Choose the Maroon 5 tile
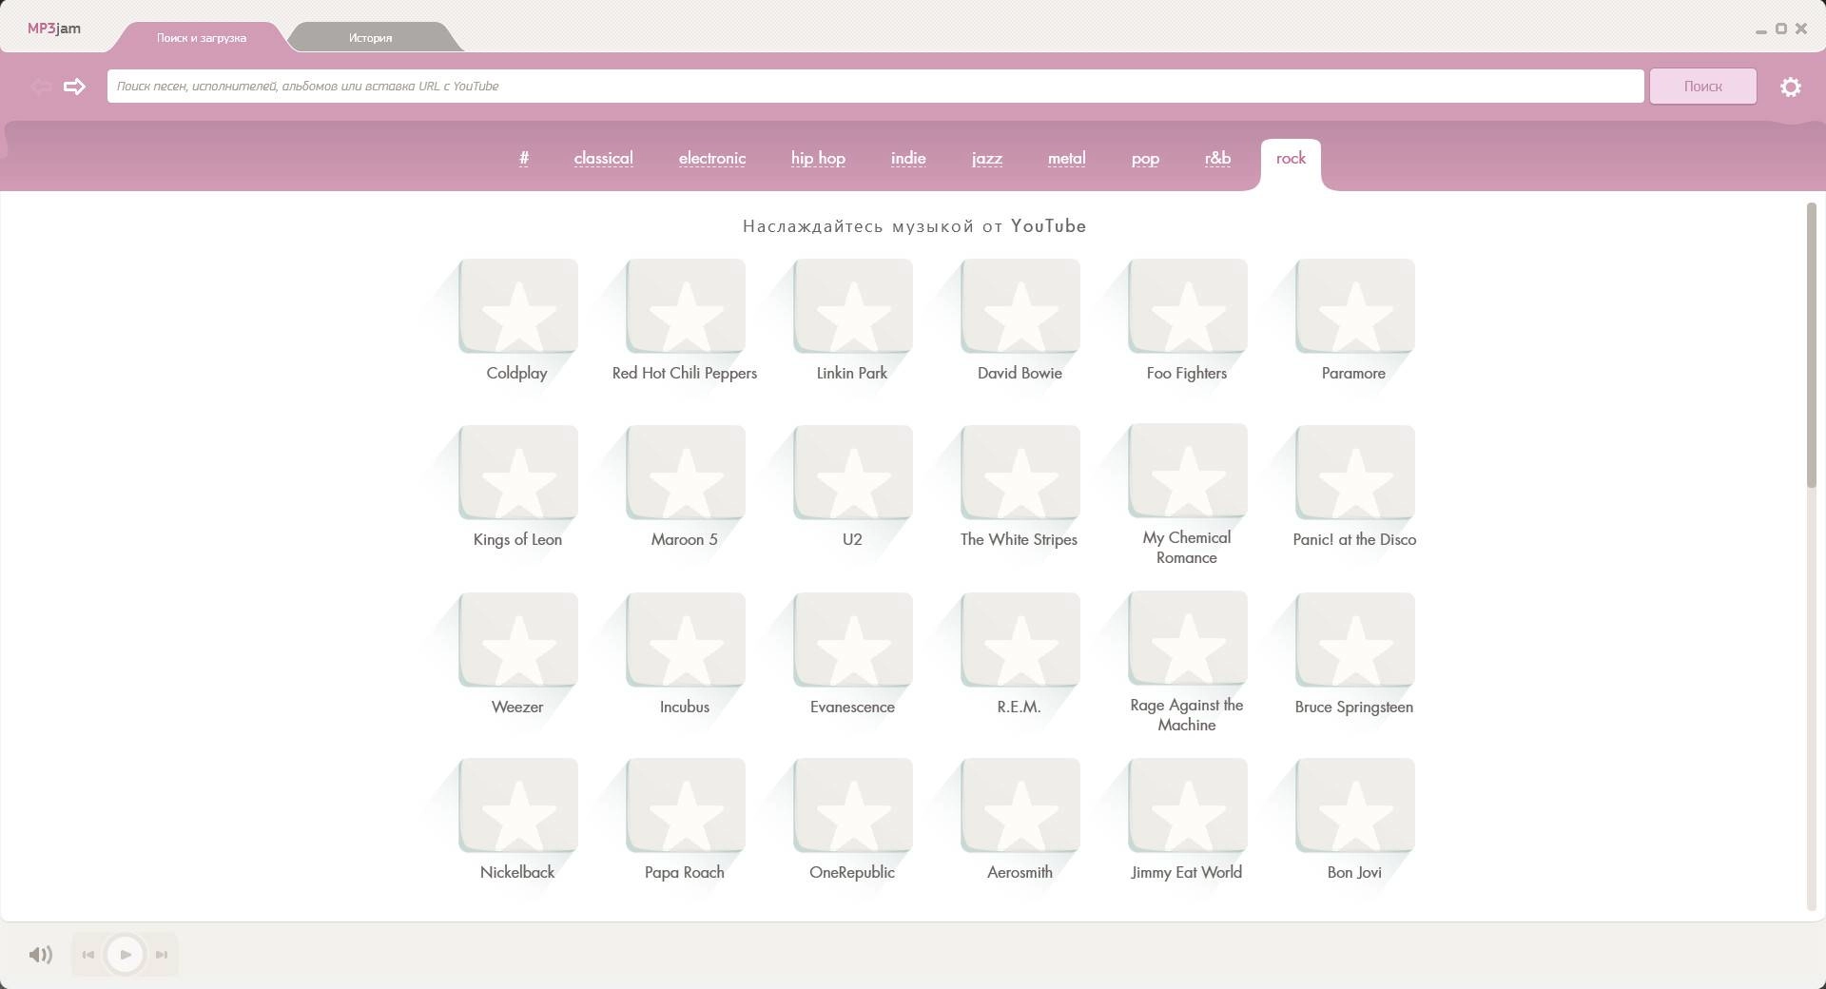The height and width of the screenshot is (989, 1826). 686,473
